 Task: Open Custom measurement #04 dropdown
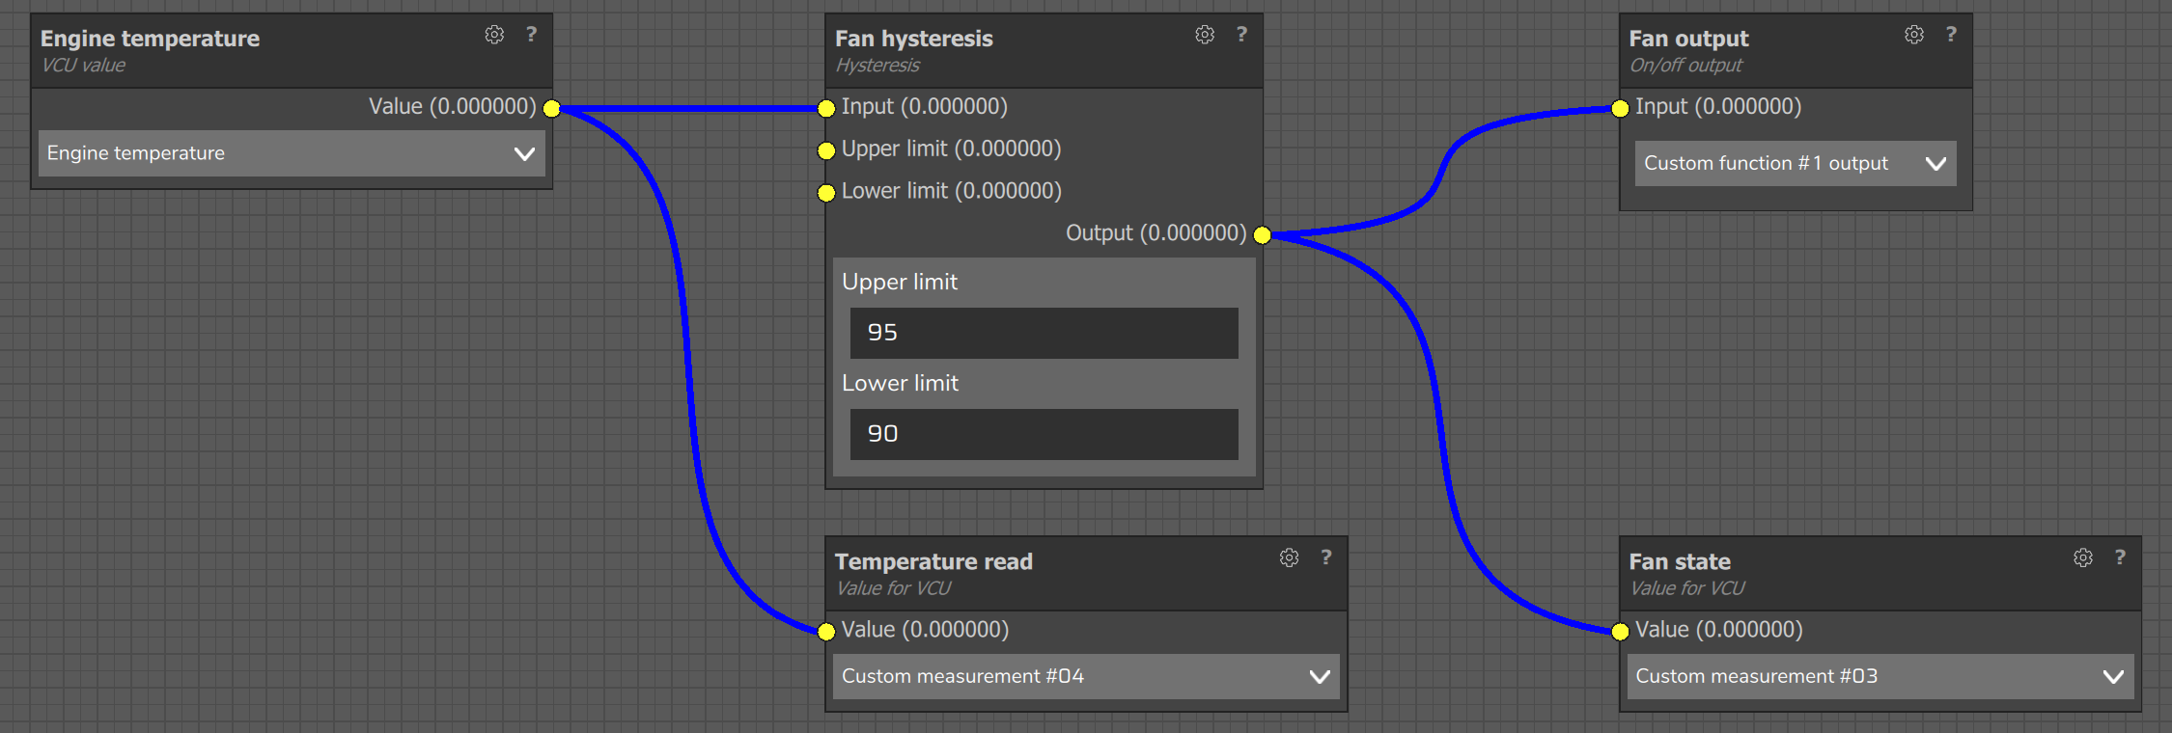[x=1086, y=676]
